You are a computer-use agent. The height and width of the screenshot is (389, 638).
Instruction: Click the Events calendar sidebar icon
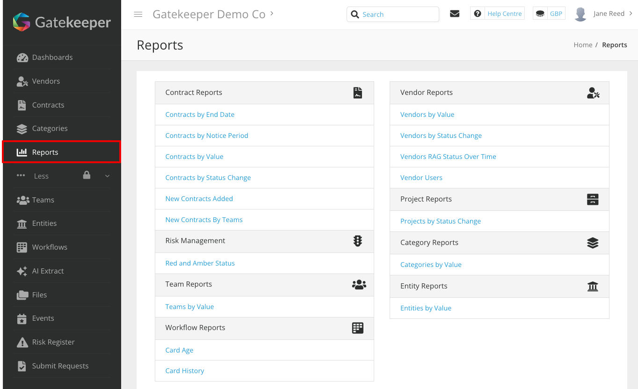[x=22, y=319]
